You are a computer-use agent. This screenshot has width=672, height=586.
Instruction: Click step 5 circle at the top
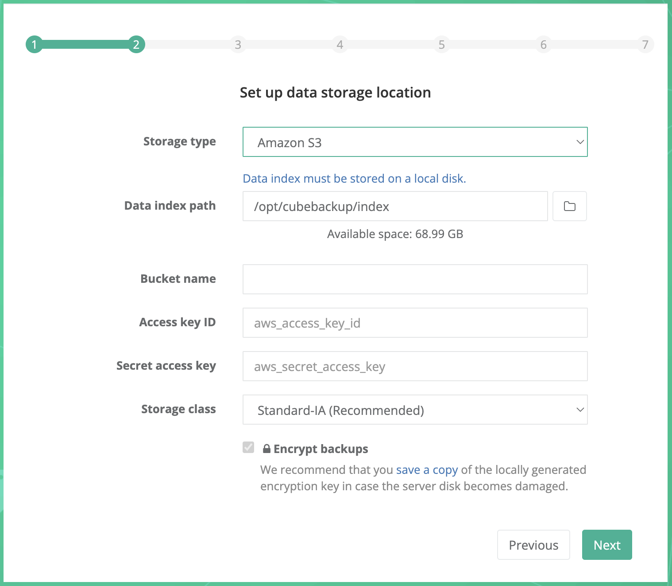(442, 44)
